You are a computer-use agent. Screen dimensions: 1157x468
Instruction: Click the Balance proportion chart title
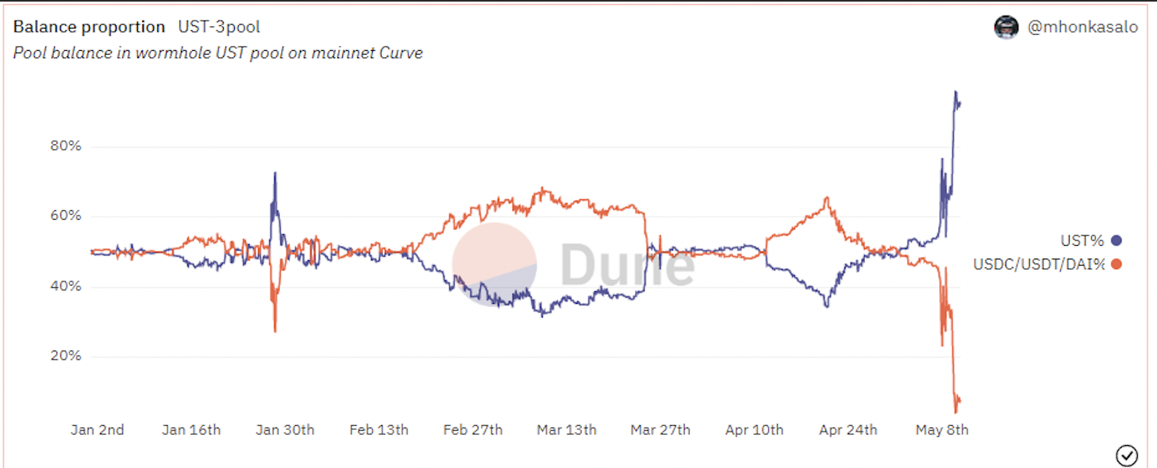[x=89, y=27]
